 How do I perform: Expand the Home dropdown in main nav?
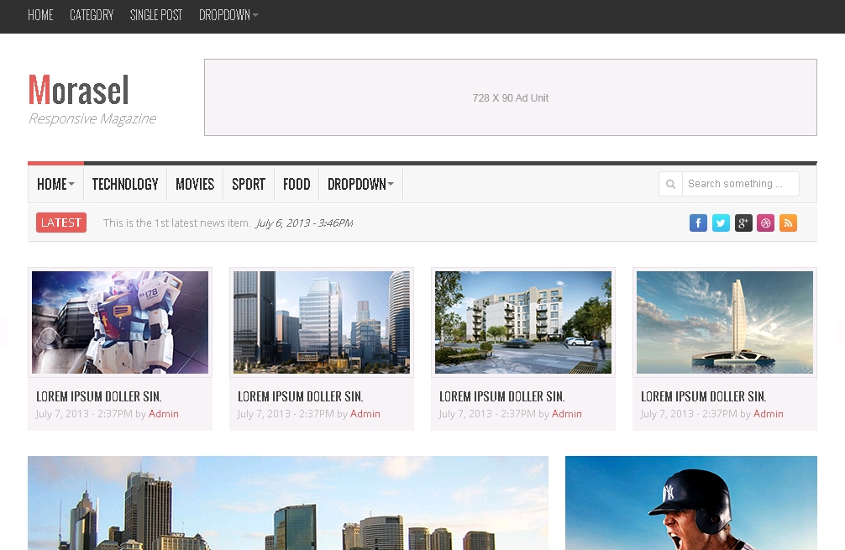[55, 184]
